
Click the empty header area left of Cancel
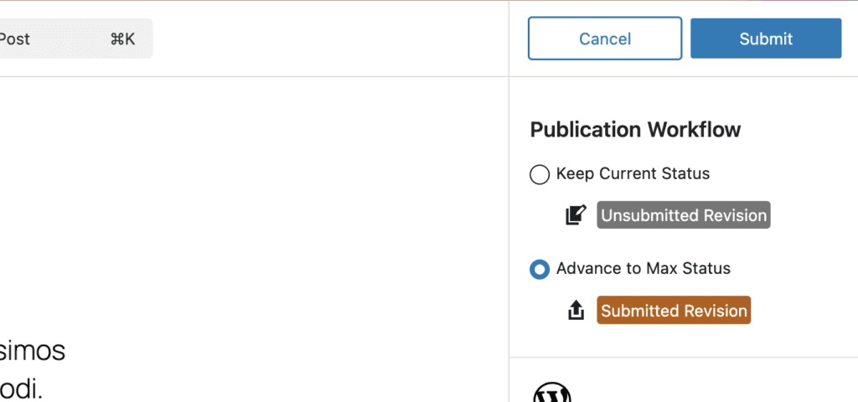coord(335,39)
